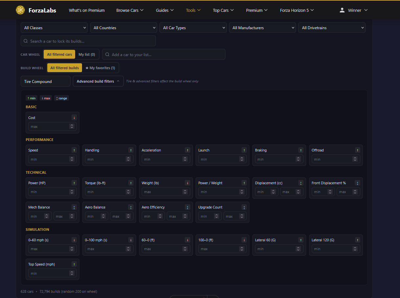Click the Power (HP) stepper arrows

pyautogui.click(x=72, y=192)
